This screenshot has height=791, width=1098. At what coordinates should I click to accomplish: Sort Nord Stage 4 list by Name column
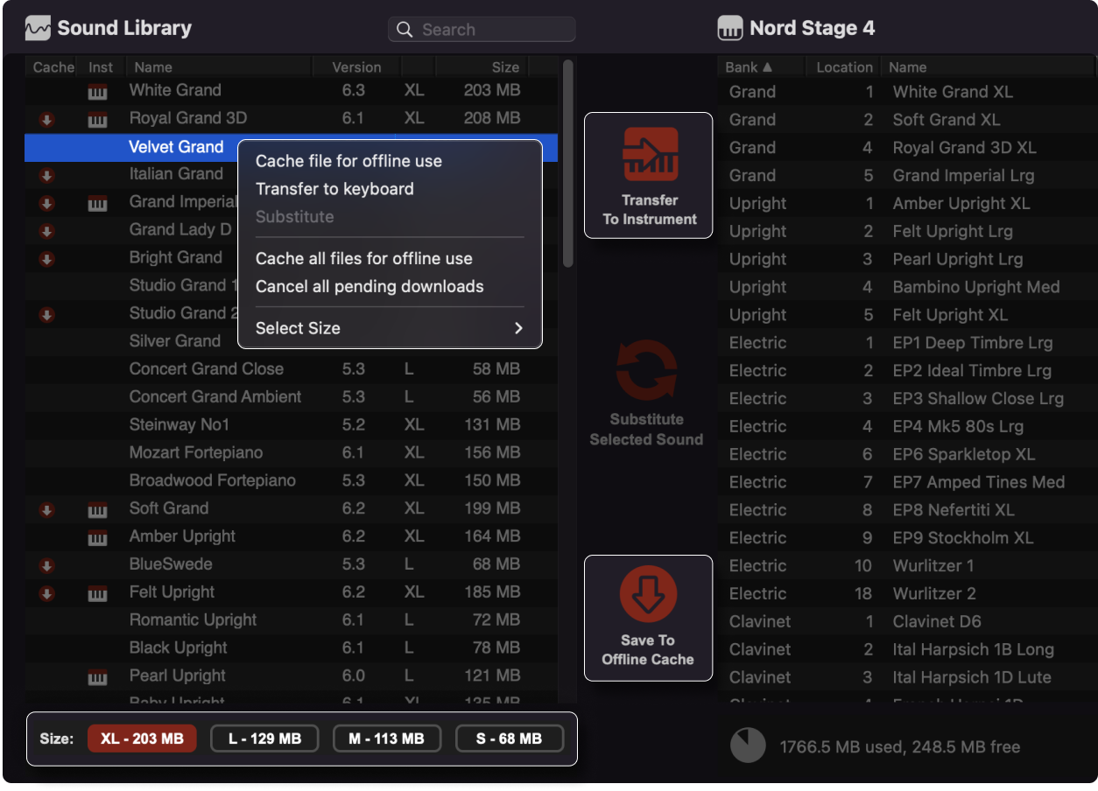988,66
